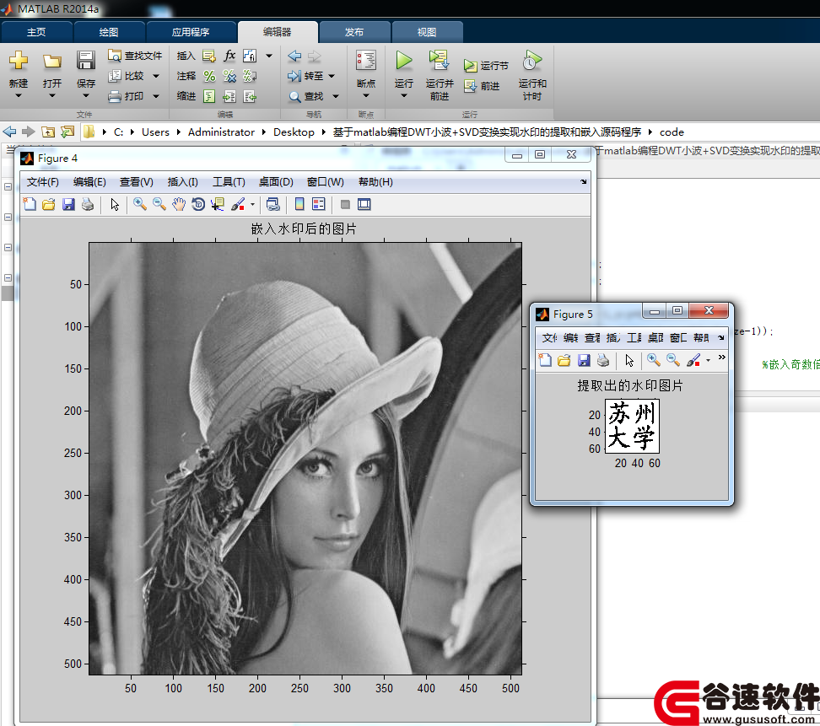Expand Figure 5 toolbar overflow chevron
820x726 pixels.
click(721, 358)
